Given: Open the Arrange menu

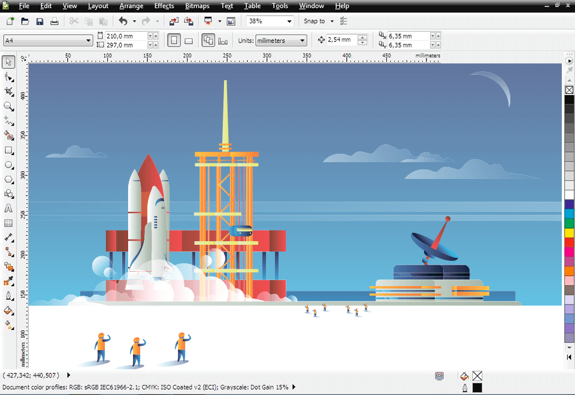Looking at the screenshot, I should [x=131, y=6].
